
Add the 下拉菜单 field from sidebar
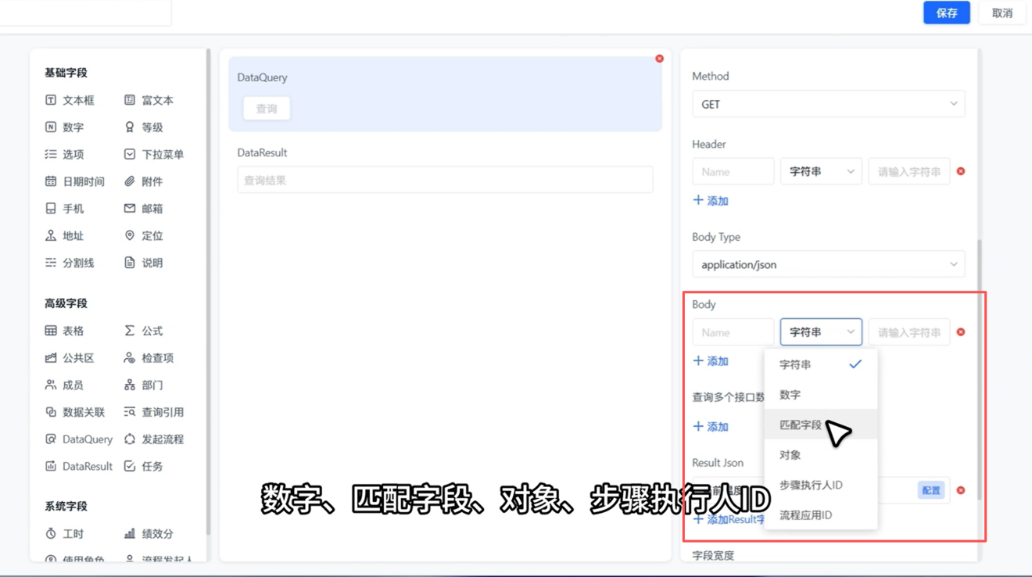pos(154,155)
